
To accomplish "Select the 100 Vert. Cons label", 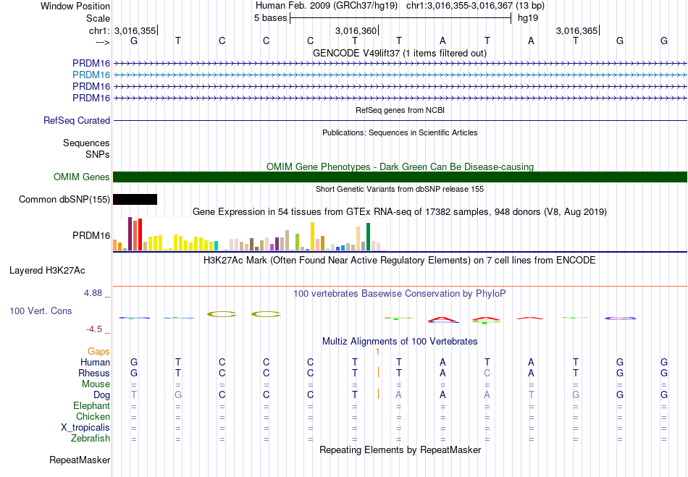I will (x=41, y=311).
